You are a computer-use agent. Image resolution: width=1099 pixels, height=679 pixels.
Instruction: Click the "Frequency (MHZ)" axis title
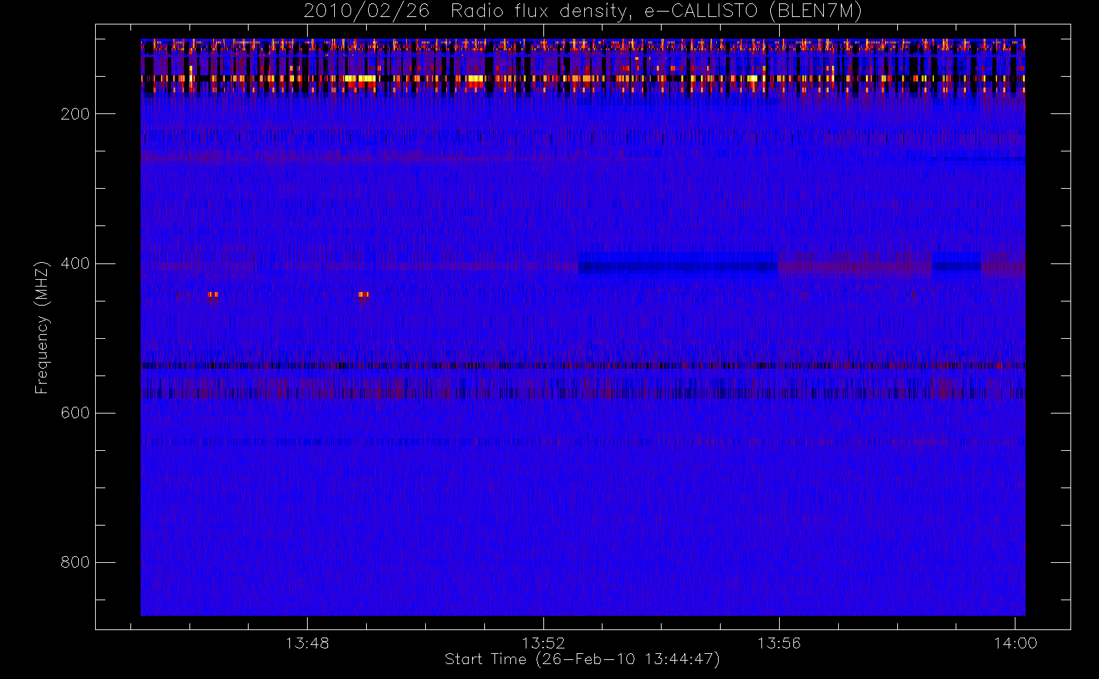pos(42,327)
